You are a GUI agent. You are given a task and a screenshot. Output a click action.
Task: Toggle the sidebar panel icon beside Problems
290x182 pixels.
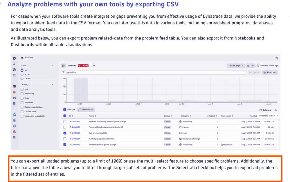(x=64, y=66)
